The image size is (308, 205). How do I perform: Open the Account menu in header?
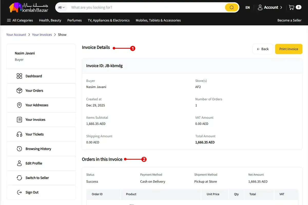coord(270,7)
